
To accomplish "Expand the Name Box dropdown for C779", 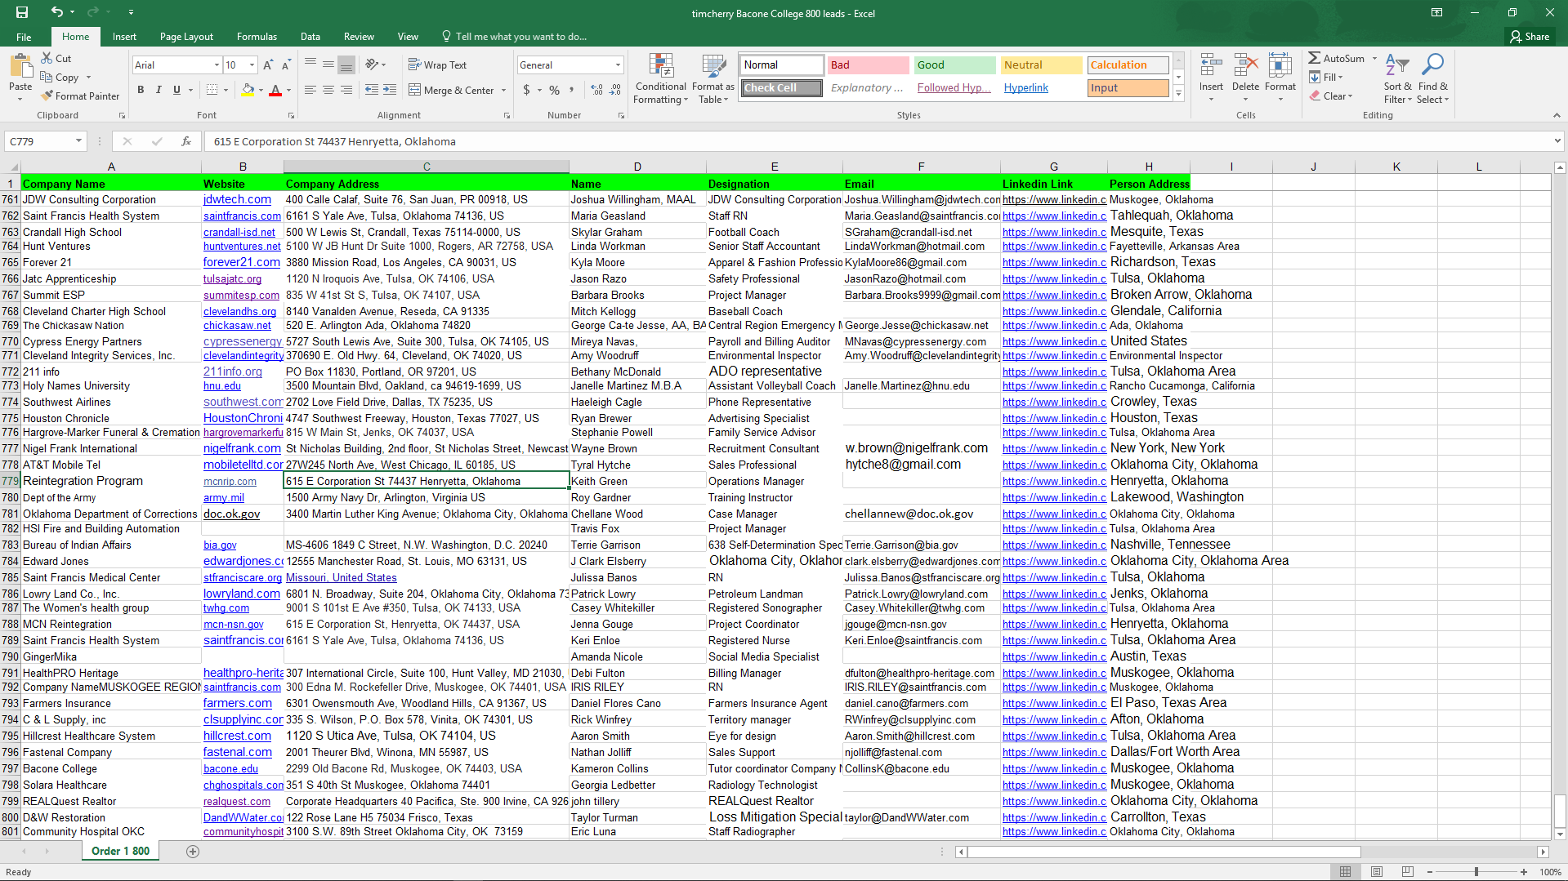I will click(78, 141).
